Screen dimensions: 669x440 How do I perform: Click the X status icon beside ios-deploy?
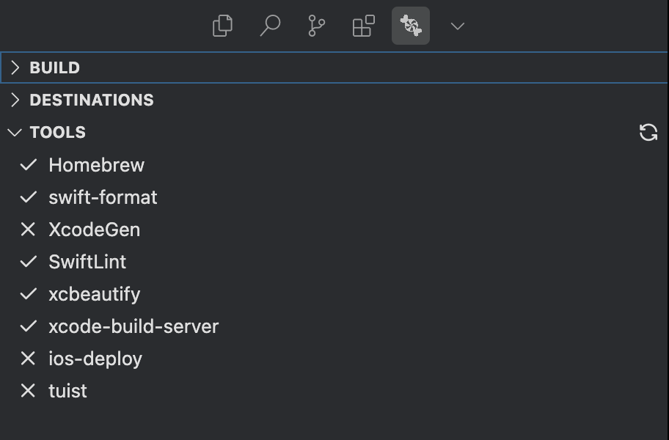coord(28,359)
